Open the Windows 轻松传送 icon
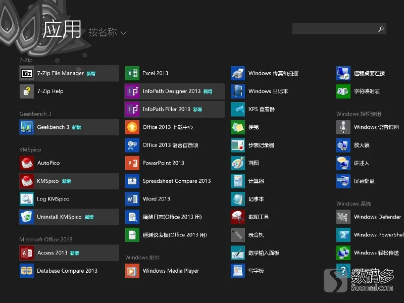 (343, 253)
